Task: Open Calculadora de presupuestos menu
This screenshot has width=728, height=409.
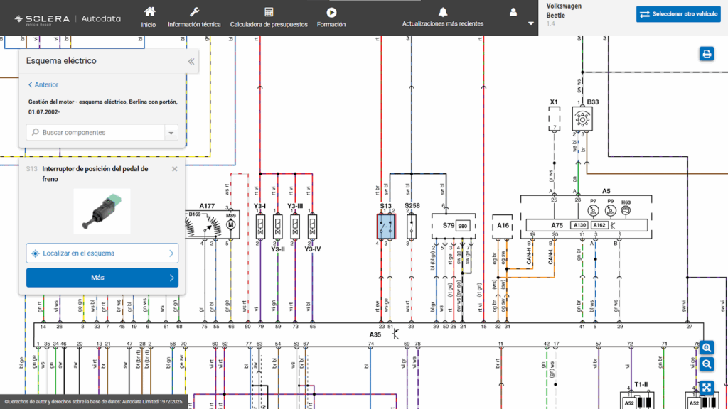Action: click(269, 17)
